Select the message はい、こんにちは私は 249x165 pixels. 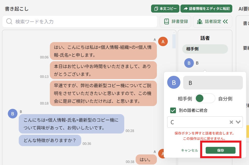point(103,51)
